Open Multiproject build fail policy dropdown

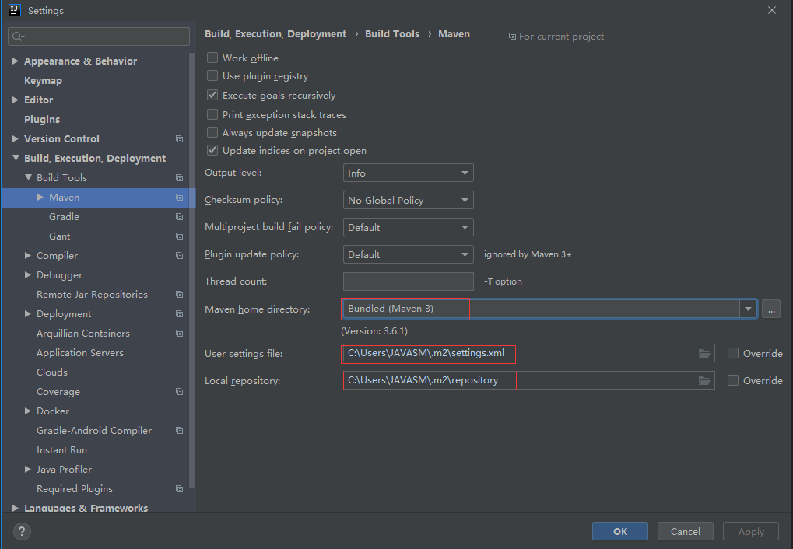pyautogui.click(x=408, y=228)
